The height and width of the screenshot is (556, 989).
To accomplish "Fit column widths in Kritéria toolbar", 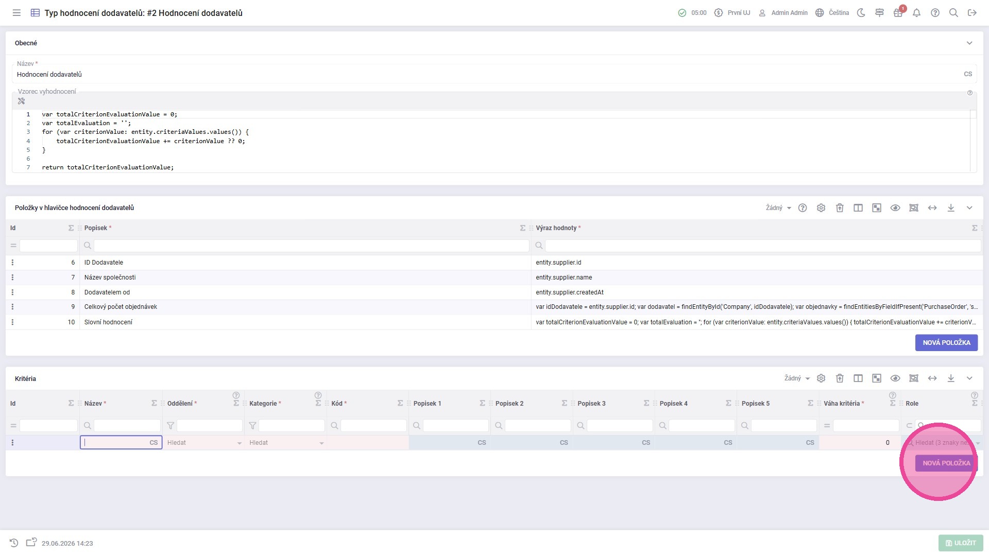I will point(932,378).
